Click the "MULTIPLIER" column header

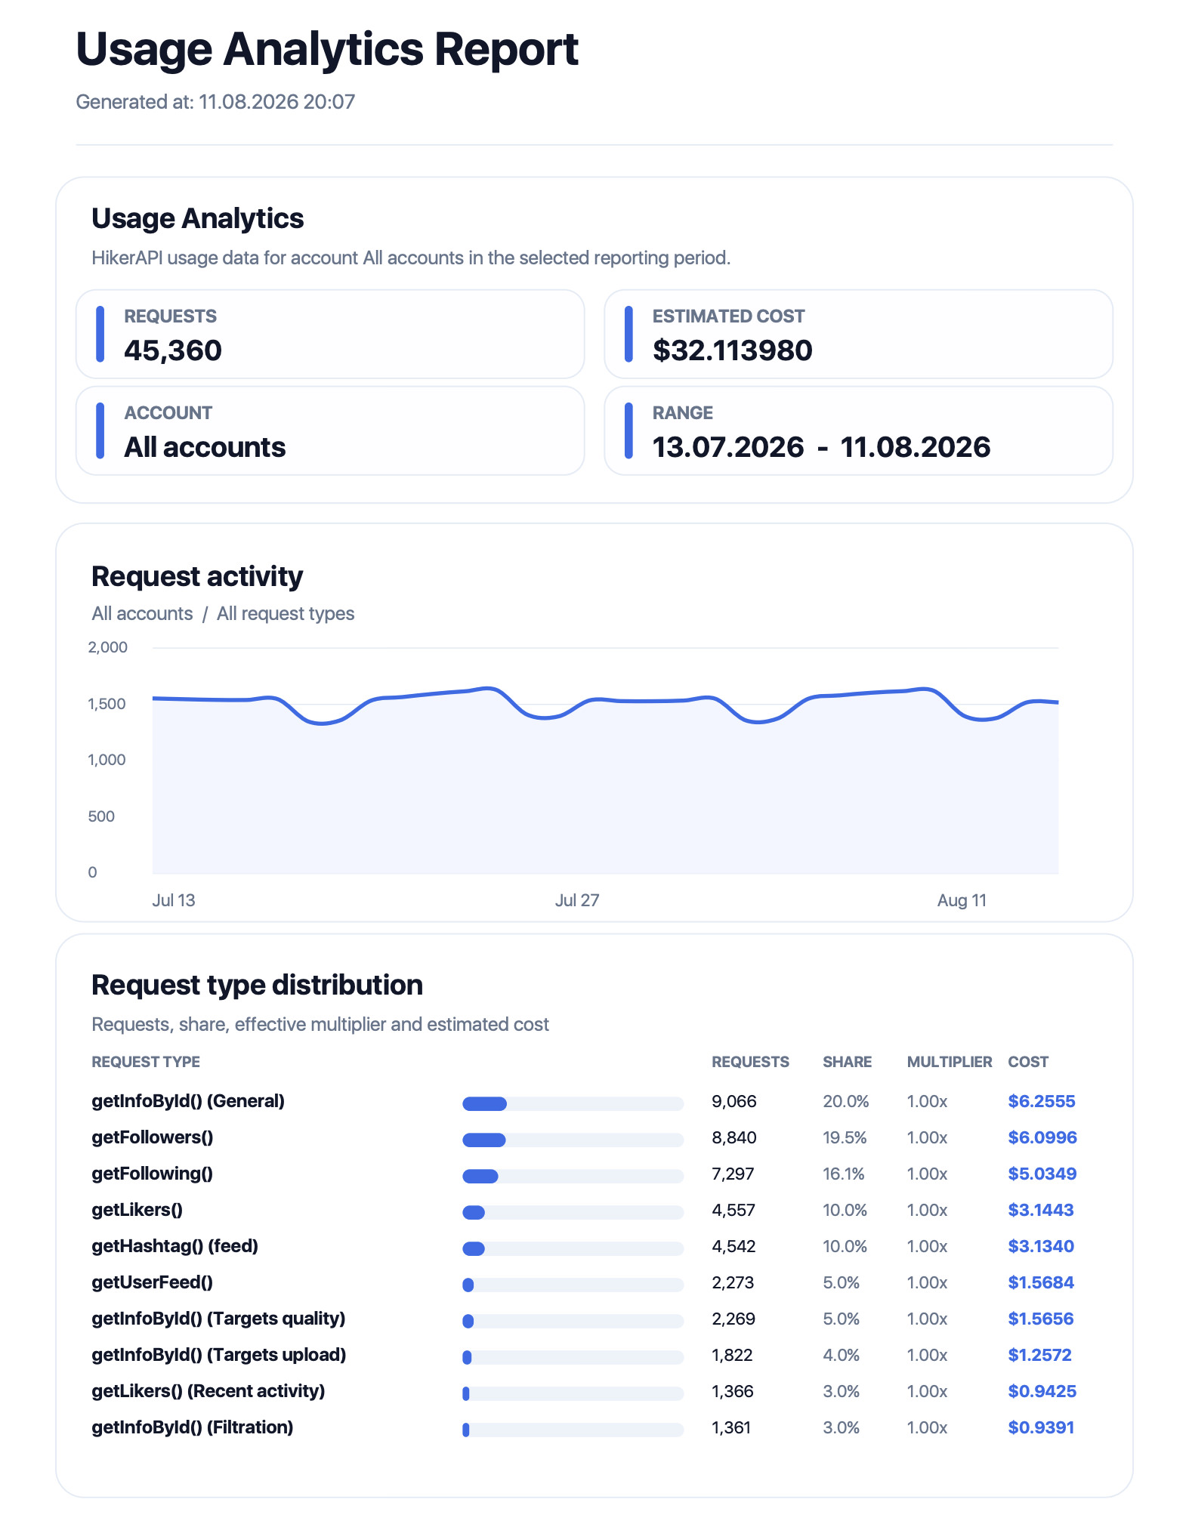click(x=950, y=1062)
